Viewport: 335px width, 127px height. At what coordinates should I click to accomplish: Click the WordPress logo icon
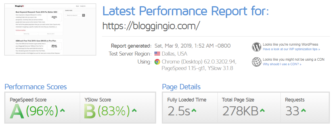coord(256,47)
